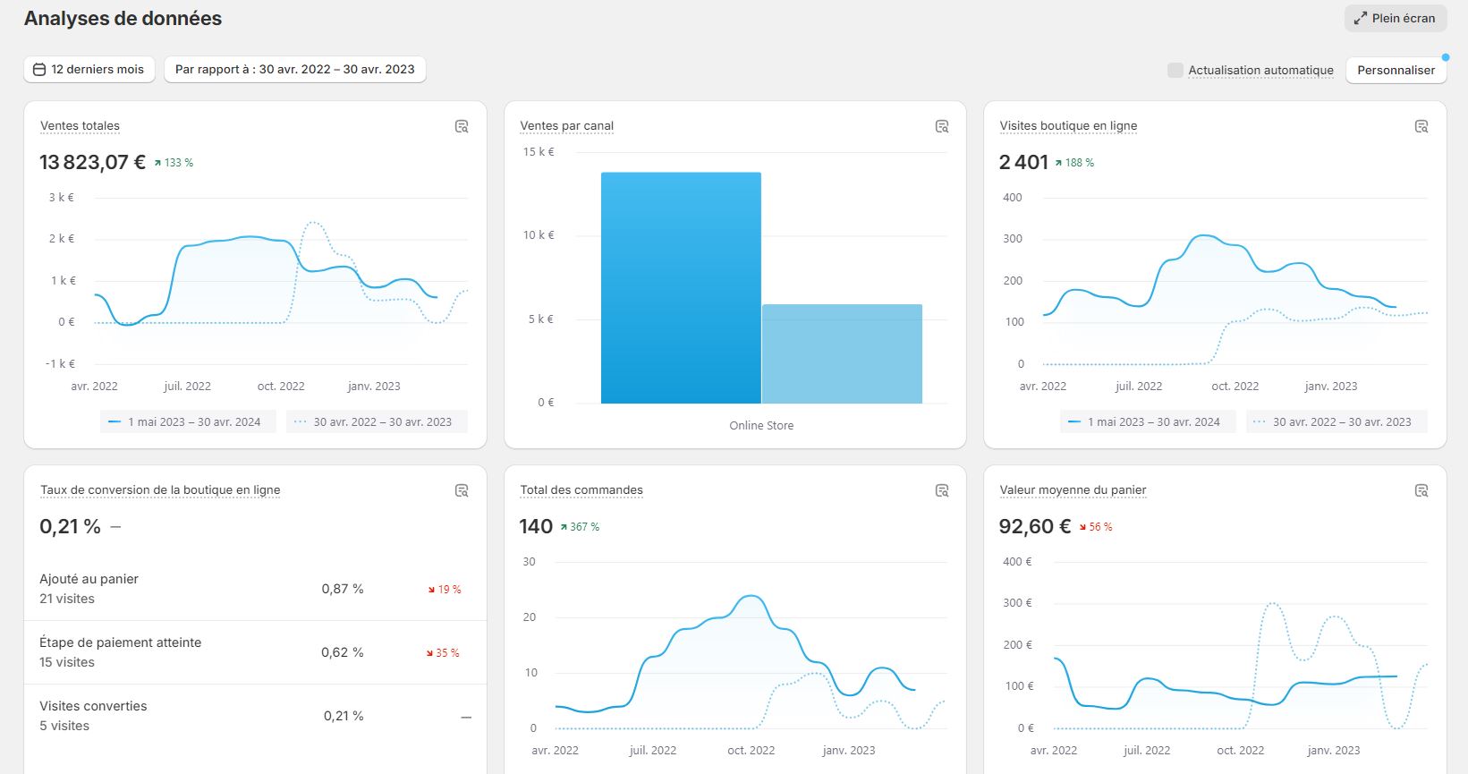This screenshot has width=1468, height=774.
Task: Click the 0,21 % conversion rate headline value
Action: [70, 526]
